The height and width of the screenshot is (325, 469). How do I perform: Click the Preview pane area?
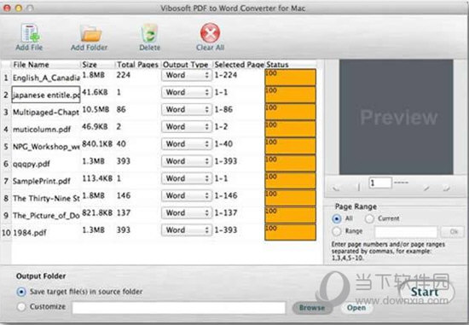(396, 117)
